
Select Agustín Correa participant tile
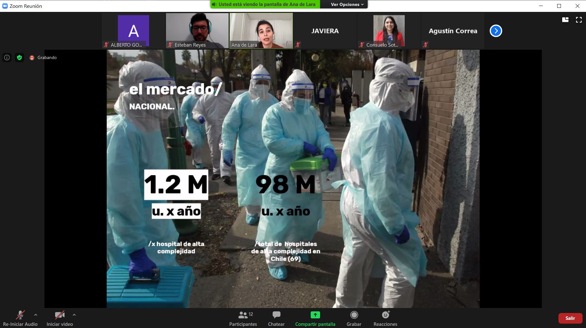click(x=453, y=31)
